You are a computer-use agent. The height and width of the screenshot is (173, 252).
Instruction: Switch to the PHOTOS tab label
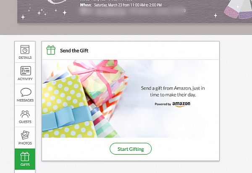(25, 143)
